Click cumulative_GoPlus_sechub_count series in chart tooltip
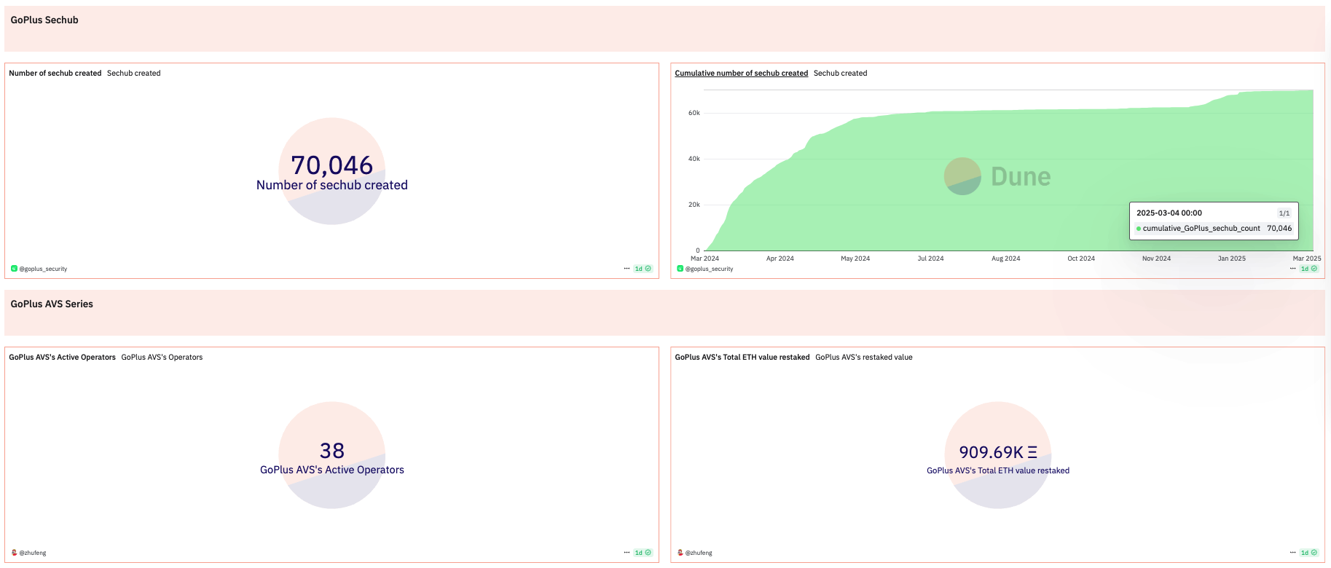The height and width of the screenshot is (568, 1331). pos(1201,229)
